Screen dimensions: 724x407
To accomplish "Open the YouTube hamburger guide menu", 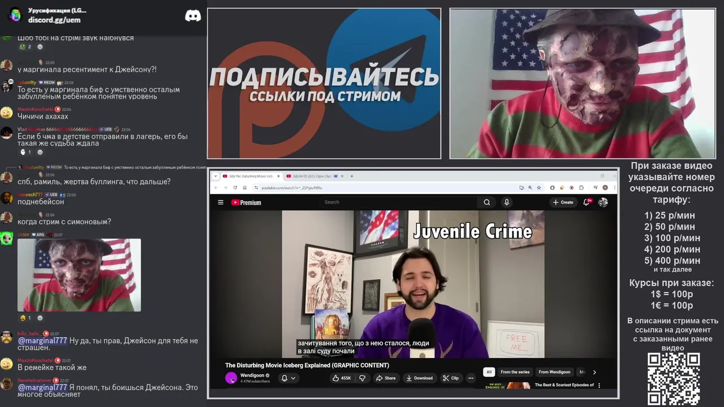I will (x=221, y=202).
